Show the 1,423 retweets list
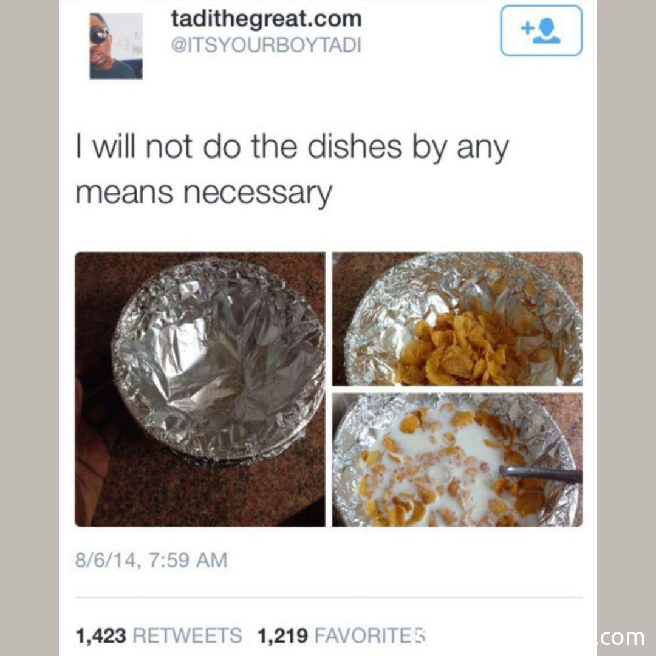The height and width of the screenshot is (656, 656). (159, 635)
